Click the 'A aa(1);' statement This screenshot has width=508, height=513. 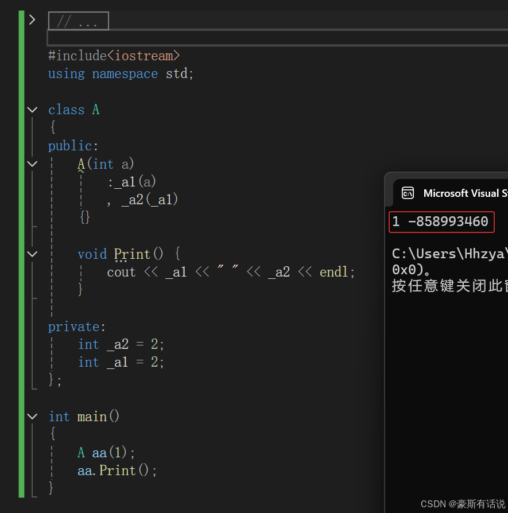[106, 453]
